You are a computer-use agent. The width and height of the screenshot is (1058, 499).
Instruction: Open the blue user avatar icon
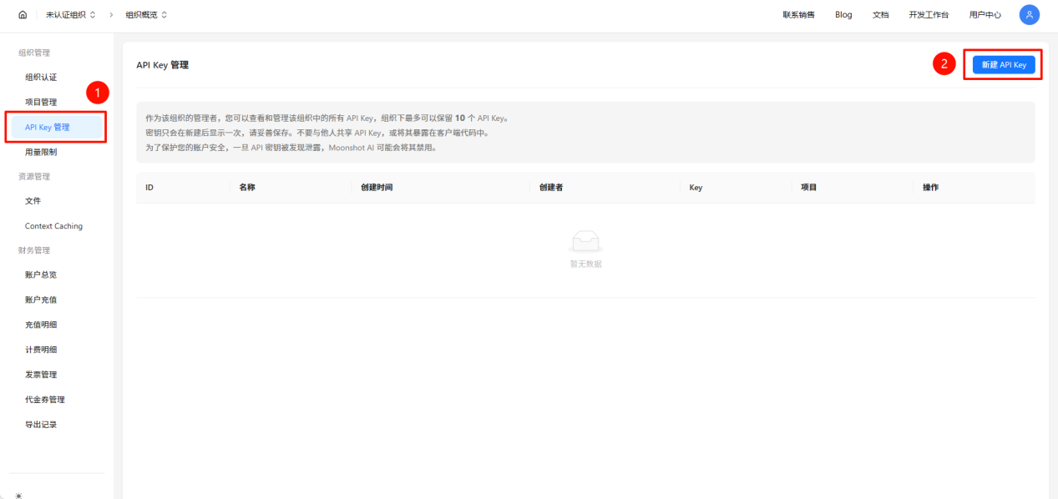click(1029, 15)
